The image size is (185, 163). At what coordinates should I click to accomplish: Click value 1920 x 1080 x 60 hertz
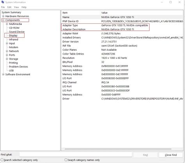tap(114, 58)
